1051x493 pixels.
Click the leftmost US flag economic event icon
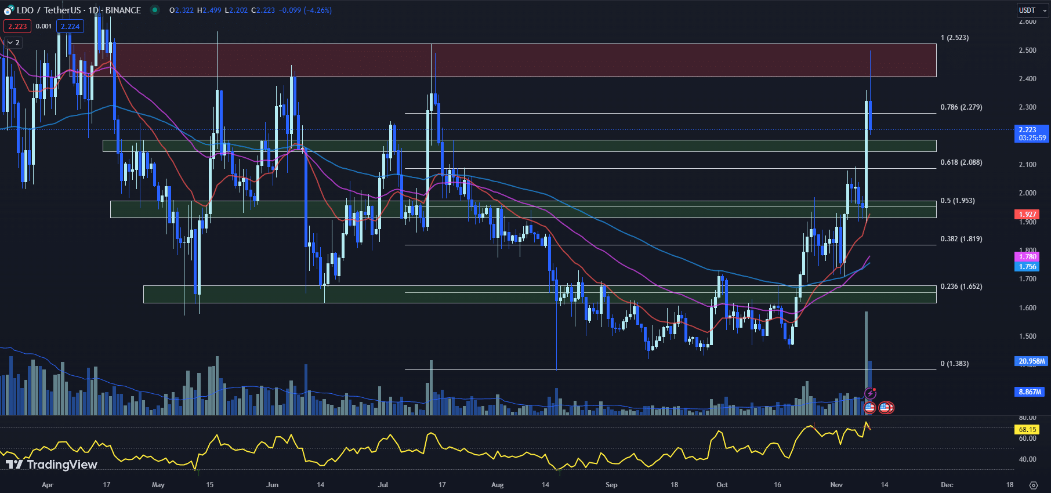869,408
